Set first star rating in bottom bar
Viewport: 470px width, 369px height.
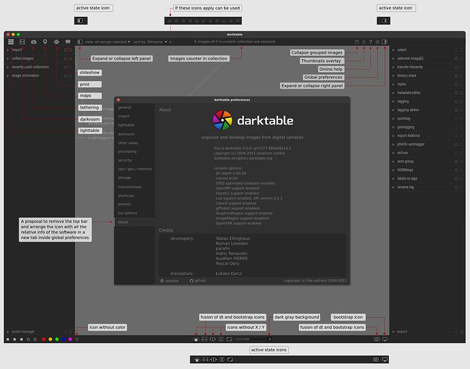[x=8, y=339]
